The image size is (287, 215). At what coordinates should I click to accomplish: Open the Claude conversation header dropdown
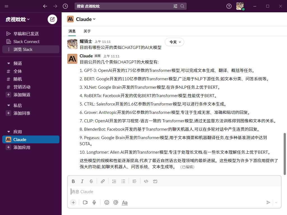click(86, 19)
